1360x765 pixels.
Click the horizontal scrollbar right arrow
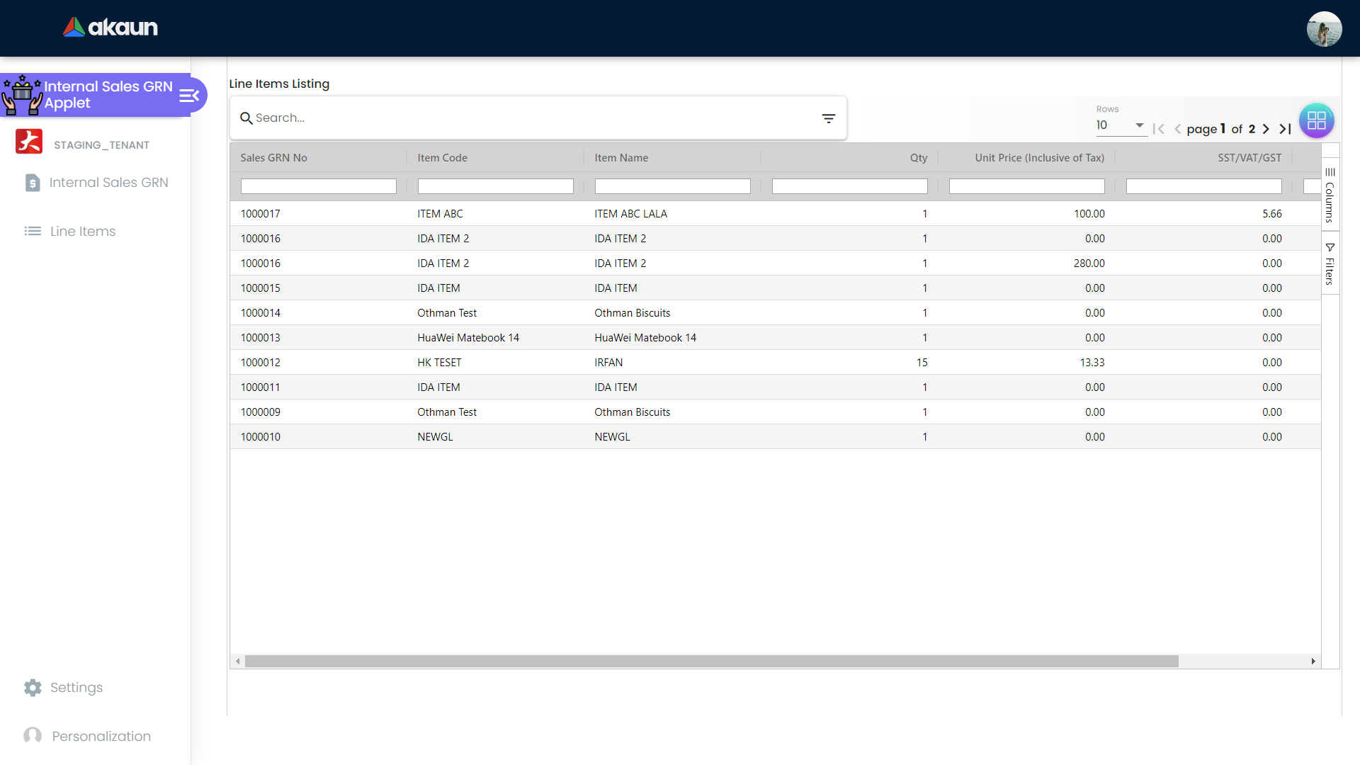coord(1313,662)
